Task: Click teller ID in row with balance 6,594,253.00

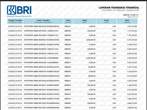Action: pyautogui.click(x=68, y=54)
